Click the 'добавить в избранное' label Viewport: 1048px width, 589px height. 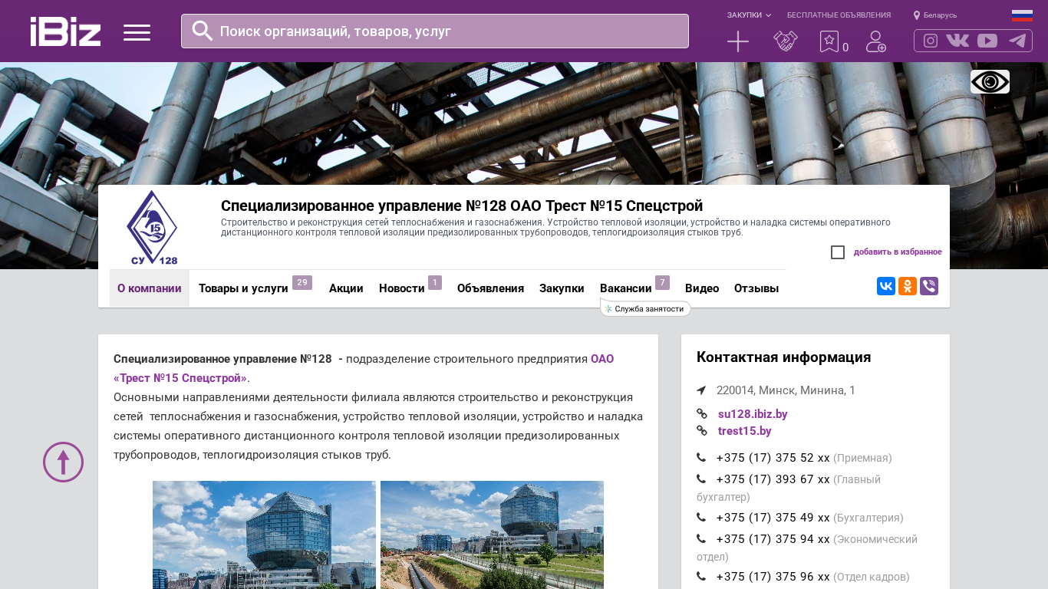click(x=898, y=252)
